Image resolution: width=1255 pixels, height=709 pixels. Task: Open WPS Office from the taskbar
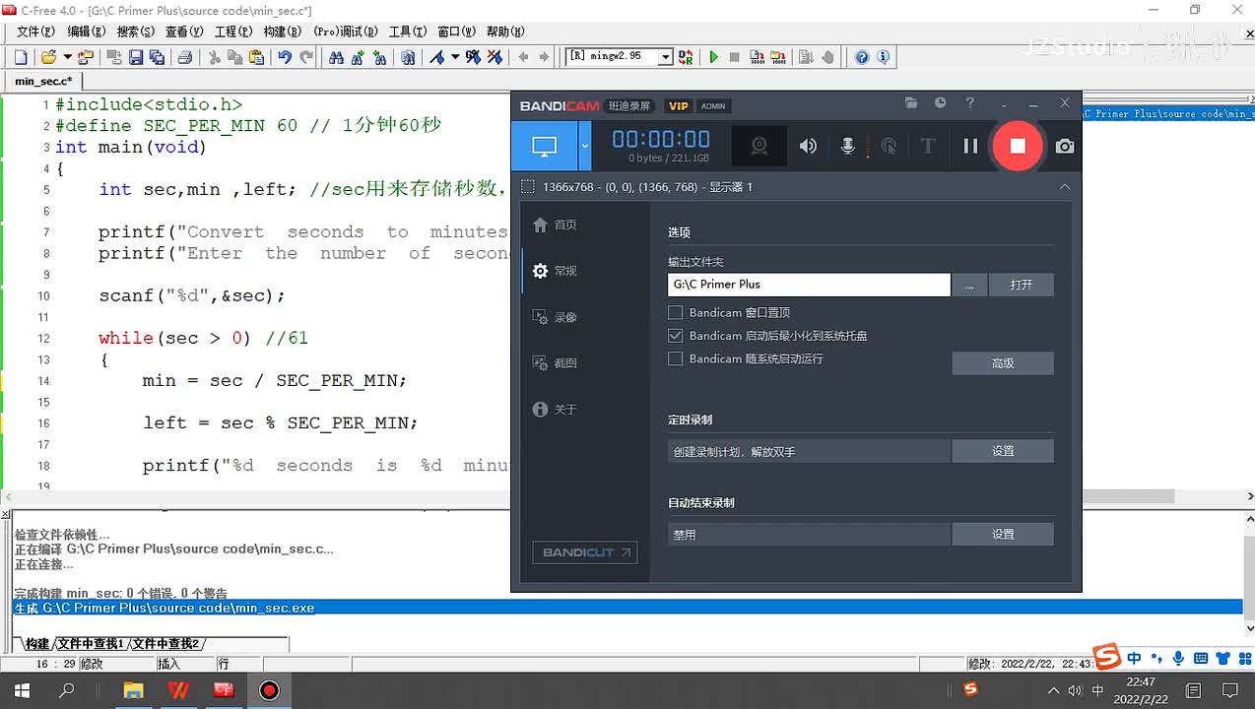pyautogui.click(x=178, y=690)
